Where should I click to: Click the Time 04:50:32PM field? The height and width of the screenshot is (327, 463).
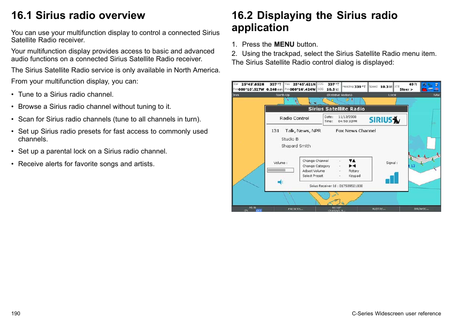coord(341,121)
